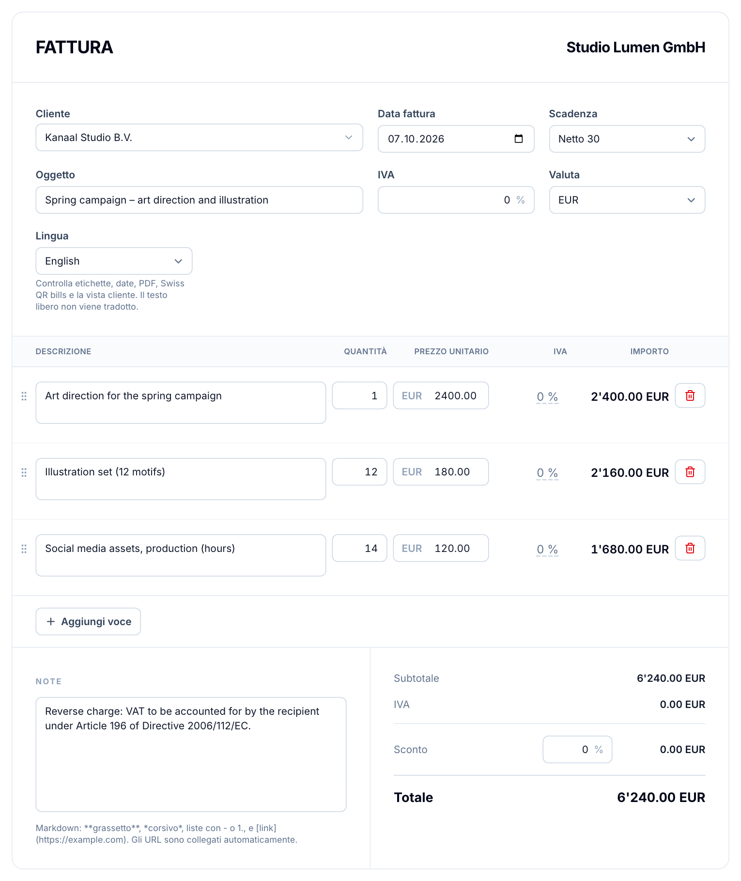Click into the Note text area
741x881 pixels.
tap(191, 755)
